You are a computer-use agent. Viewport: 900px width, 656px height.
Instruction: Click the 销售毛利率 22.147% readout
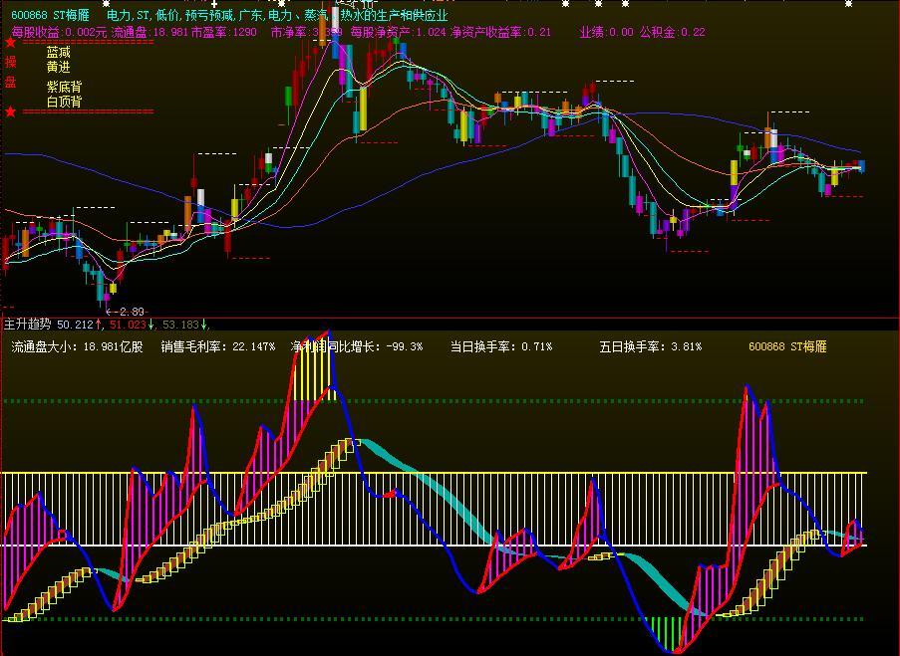tap(217, 347)
